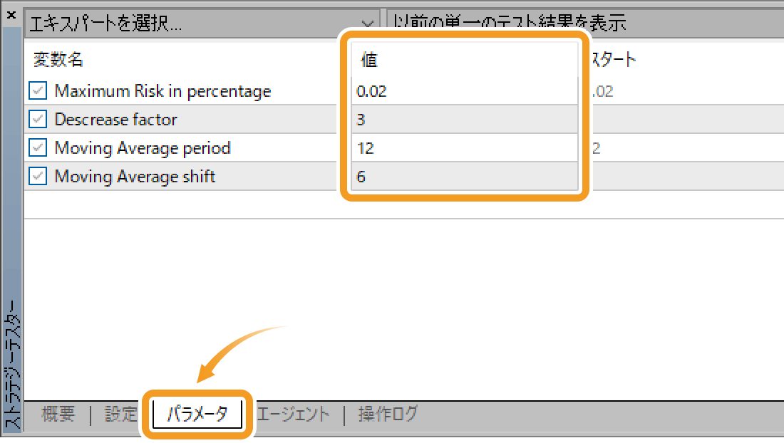This screenshot has width=784, height=443.
Task: Switch to the パラメータ tab
Action: (x=197, y=414)
